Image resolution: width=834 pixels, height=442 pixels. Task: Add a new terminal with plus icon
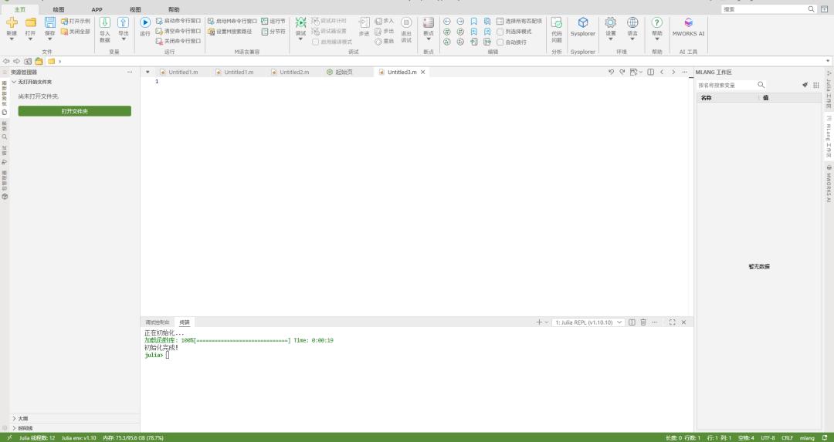tap(539, 322)
